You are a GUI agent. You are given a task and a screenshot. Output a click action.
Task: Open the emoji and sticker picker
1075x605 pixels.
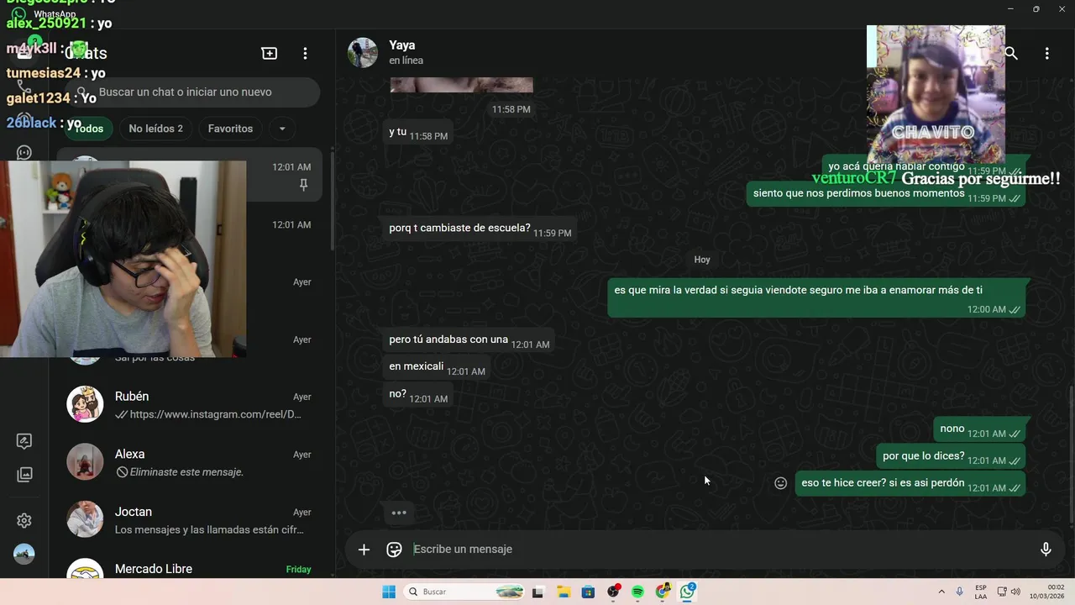(394, 550)
